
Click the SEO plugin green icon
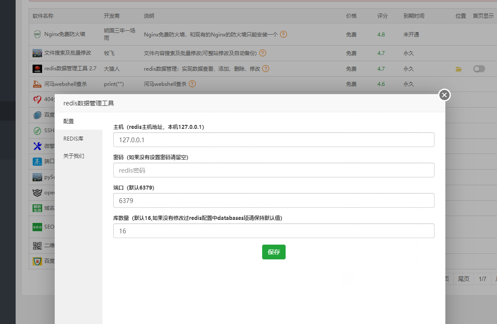pyautogui.click(x=38, y=226)
